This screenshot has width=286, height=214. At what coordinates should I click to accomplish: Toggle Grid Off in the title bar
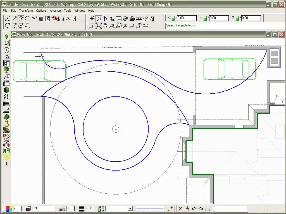tap(137, 4)
